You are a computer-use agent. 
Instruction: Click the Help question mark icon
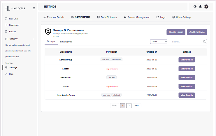[x=6, y=74]
